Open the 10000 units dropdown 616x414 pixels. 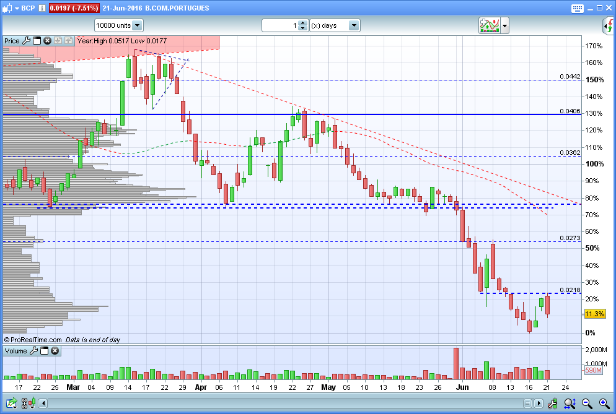tap(118, 25)
